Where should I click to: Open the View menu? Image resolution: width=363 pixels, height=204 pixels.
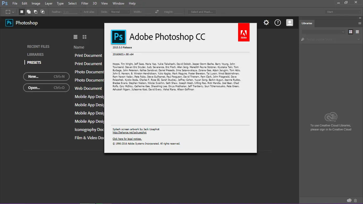pos(105,3)
